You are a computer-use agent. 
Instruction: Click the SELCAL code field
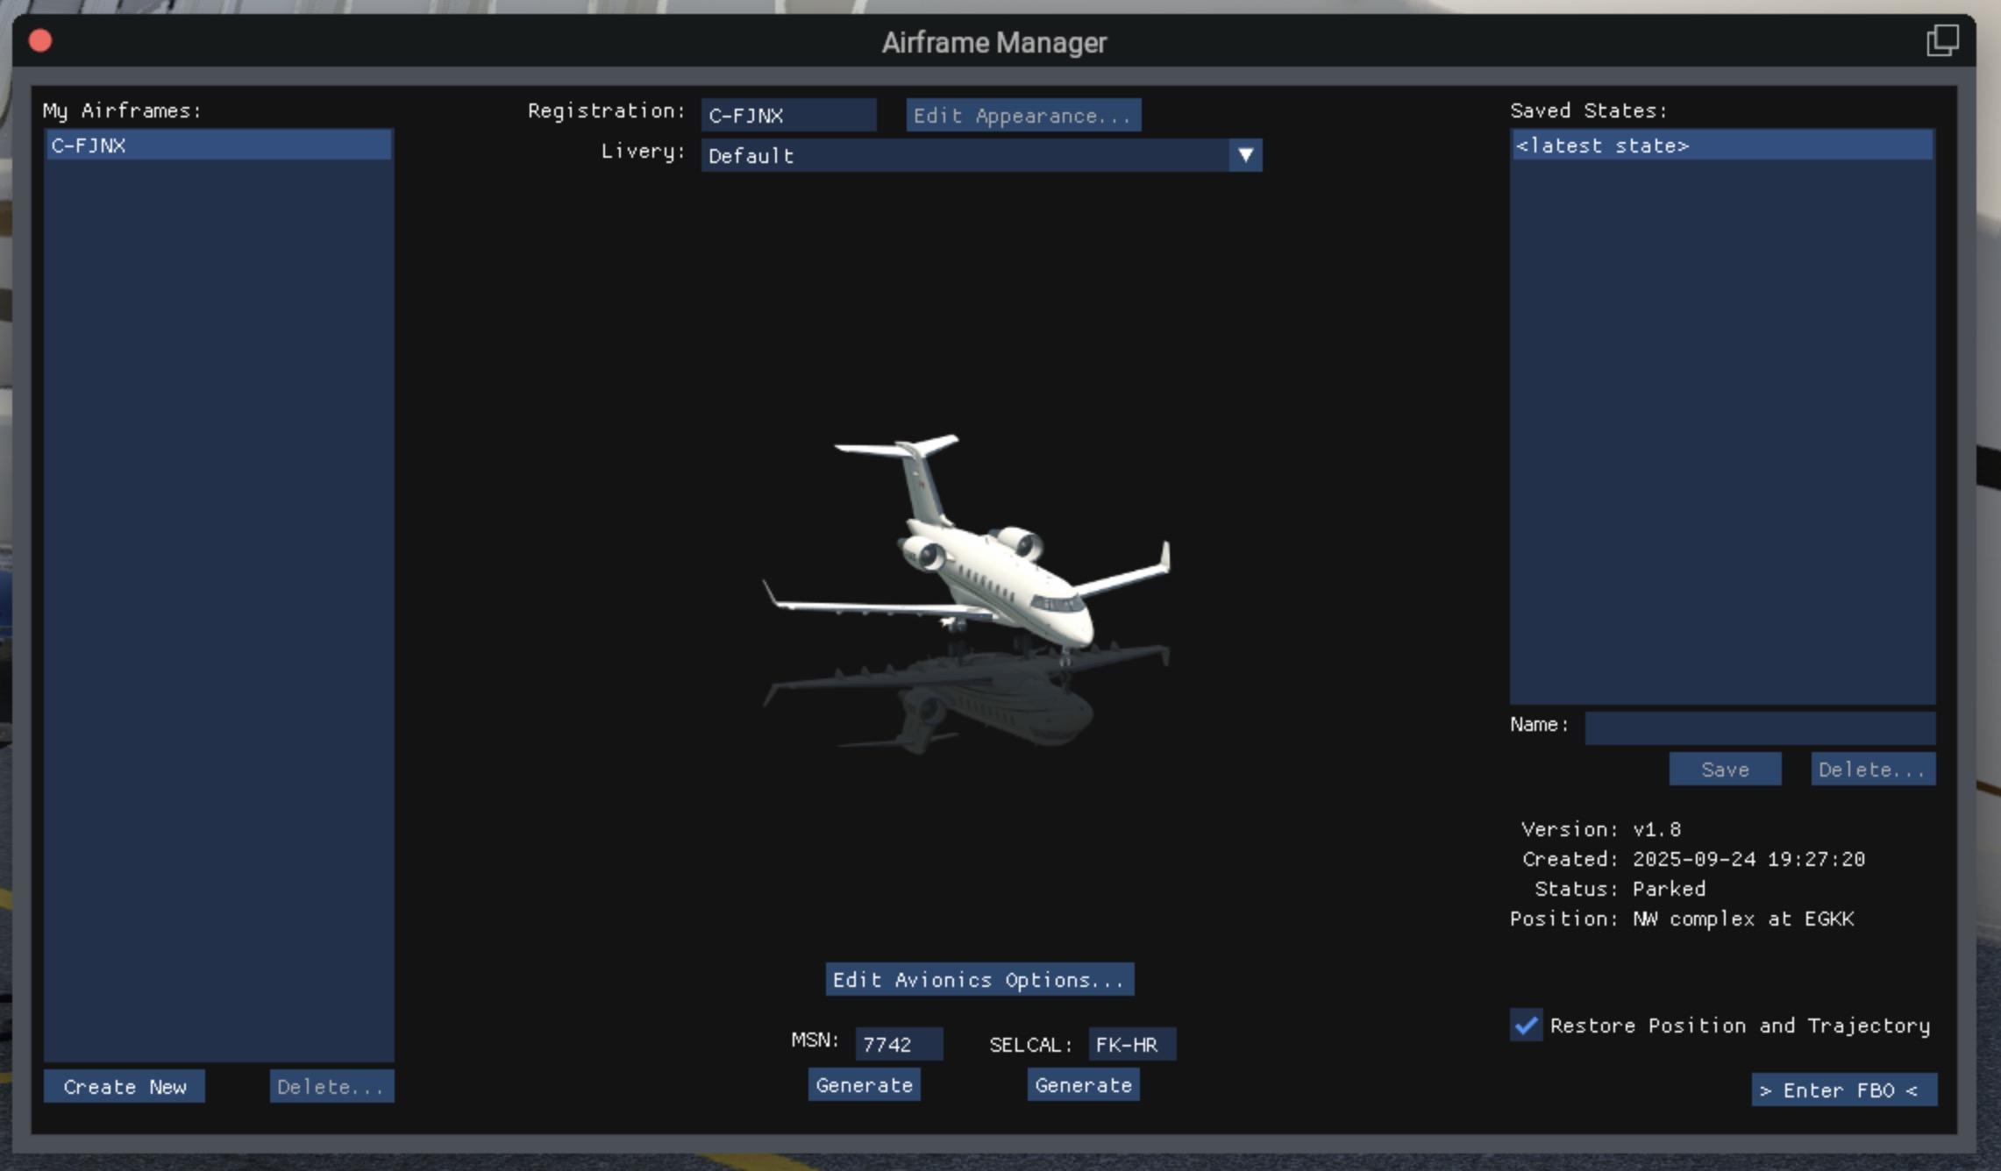(1131, 1044)
